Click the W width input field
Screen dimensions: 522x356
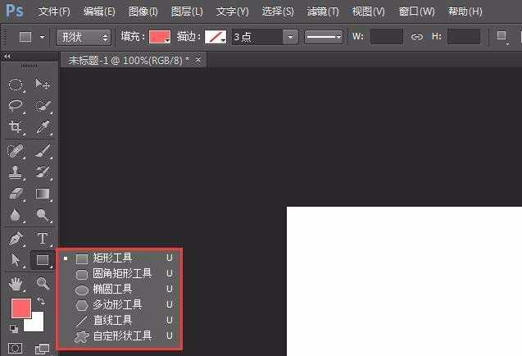387,38
